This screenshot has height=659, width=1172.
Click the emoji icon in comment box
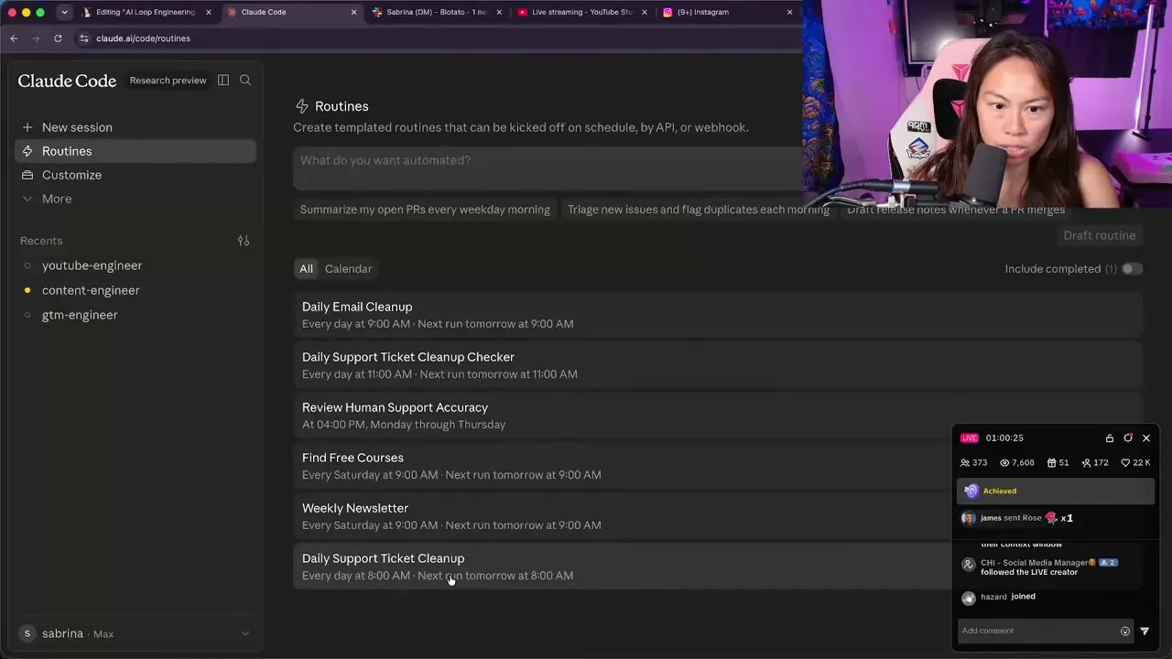tap(1125, 631)
